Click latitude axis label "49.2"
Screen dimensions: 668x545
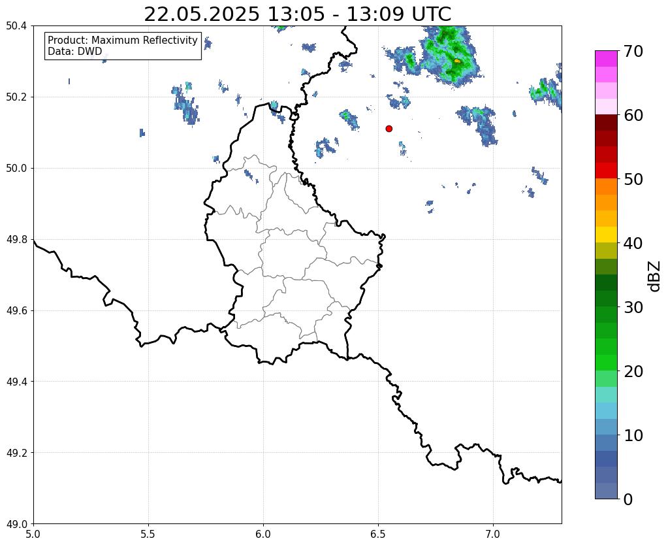click(16, 453)
